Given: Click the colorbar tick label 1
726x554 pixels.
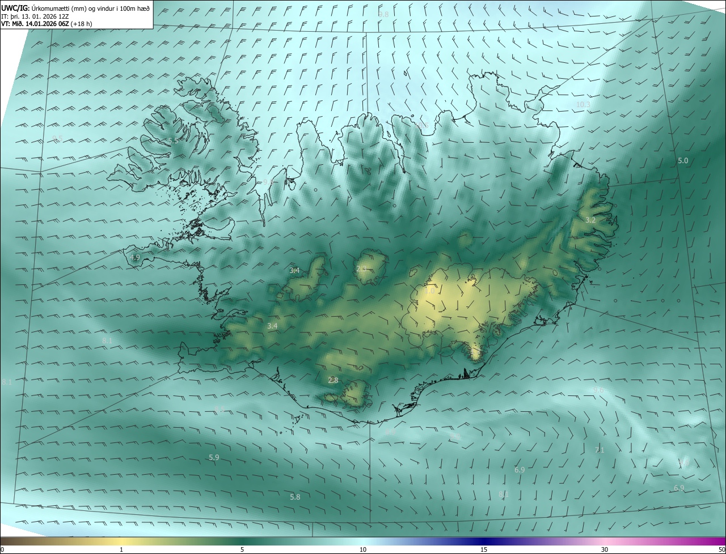Looking at the screenshot, I should point(121,549).
